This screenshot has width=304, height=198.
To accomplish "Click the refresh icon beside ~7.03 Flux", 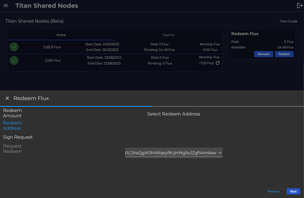I will pyautogui.click(x=218, y=63).
